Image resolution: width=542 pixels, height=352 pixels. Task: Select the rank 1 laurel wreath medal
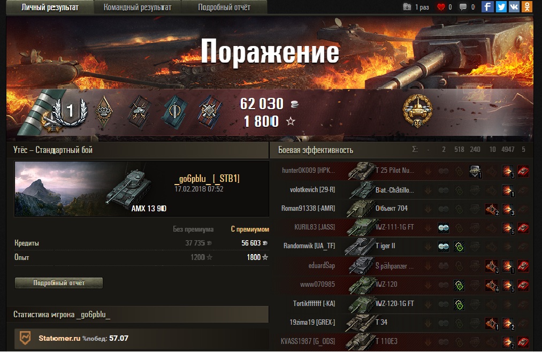(70, 111)
